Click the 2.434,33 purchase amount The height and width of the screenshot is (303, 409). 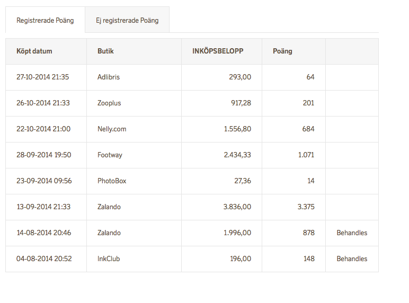pyautogui.click(x=237, y=155)
